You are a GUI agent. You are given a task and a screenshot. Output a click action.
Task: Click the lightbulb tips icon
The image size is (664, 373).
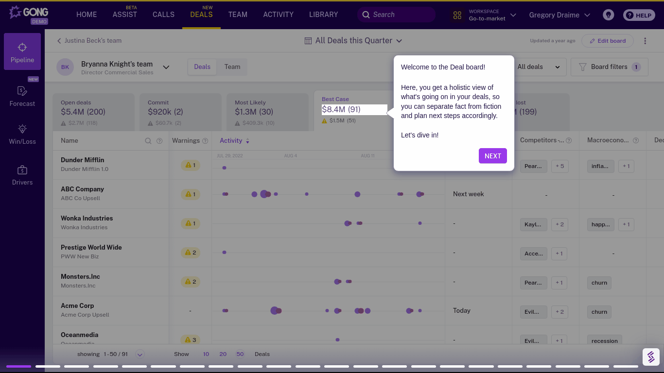pos(608,15)
